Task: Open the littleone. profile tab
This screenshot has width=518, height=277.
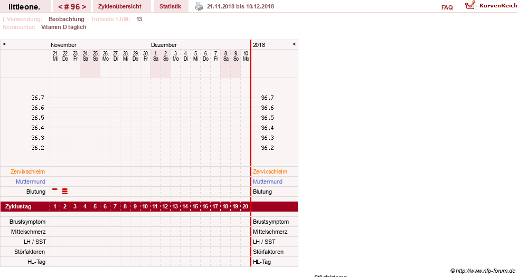Action: (x=24, y=7)
